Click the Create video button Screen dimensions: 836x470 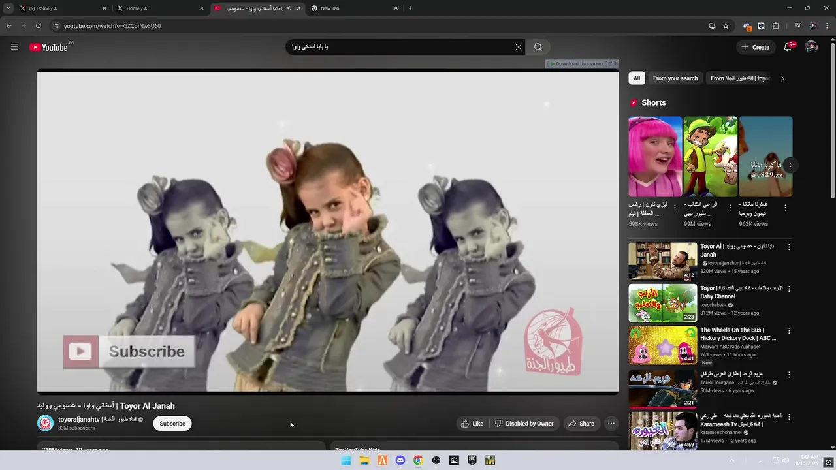755,47
